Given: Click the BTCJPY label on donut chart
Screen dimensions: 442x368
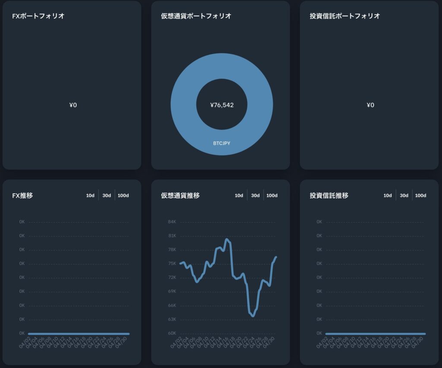Looking at the screenshot, I should [x=222, y=143].
